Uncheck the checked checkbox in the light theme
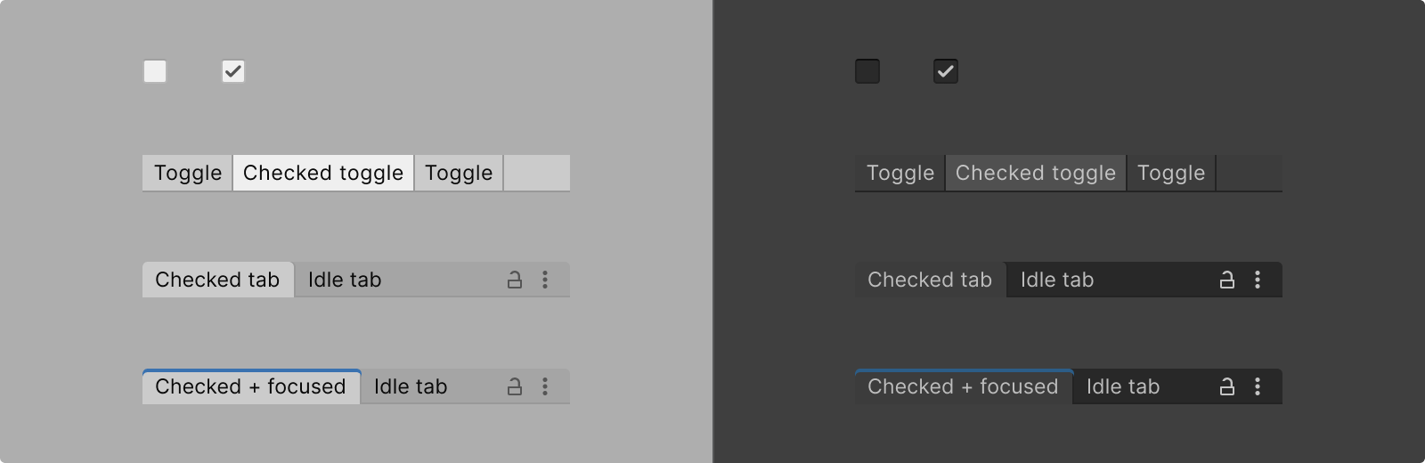1425x463 pixels. (233, 71)
